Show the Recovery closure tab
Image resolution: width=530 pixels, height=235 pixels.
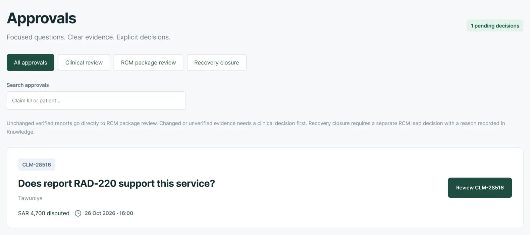click(x=216, y=62)
